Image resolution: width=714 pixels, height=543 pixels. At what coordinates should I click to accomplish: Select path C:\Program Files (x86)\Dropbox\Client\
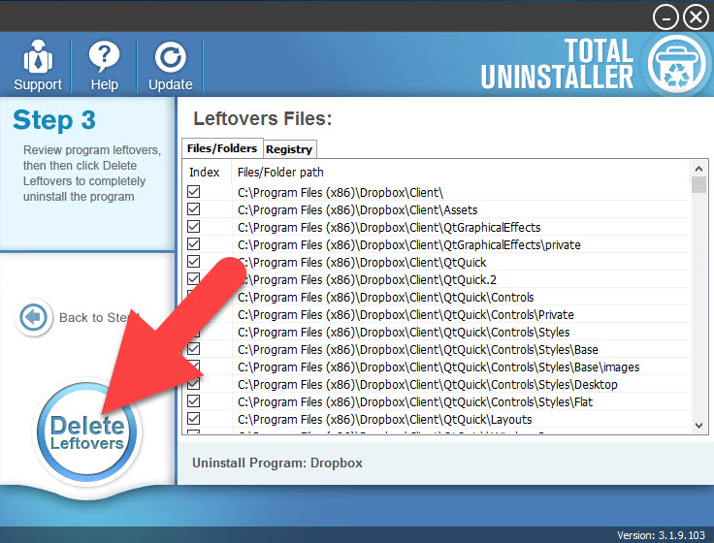pyautogui.click(x=341, y=193)
